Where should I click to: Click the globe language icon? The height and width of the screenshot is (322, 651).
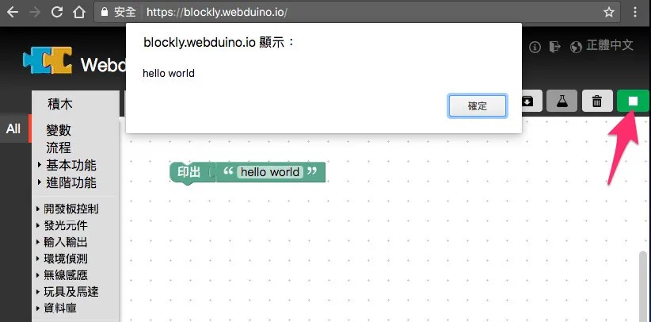point(576,47)
